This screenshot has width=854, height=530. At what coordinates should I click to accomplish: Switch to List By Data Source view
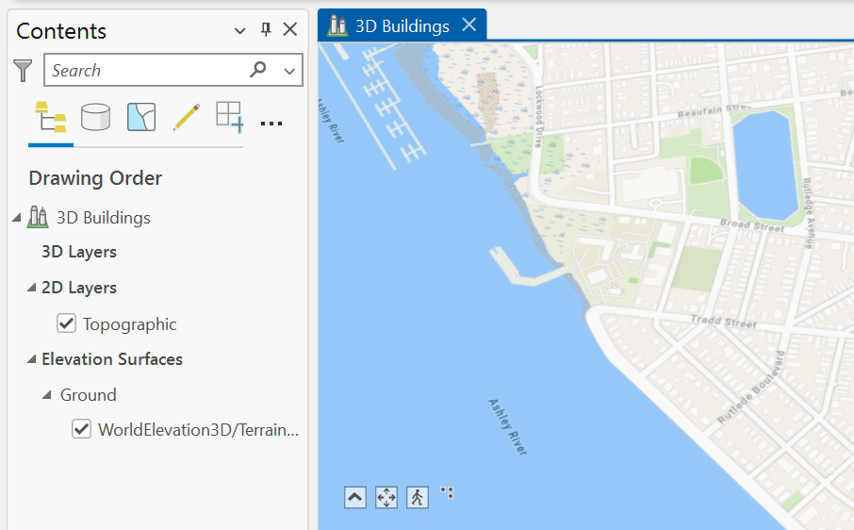(95, 117)
